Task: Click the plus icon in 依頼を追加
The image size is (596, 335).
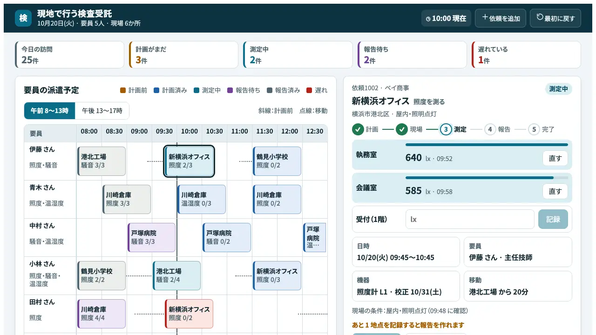Action: point(485,17)
